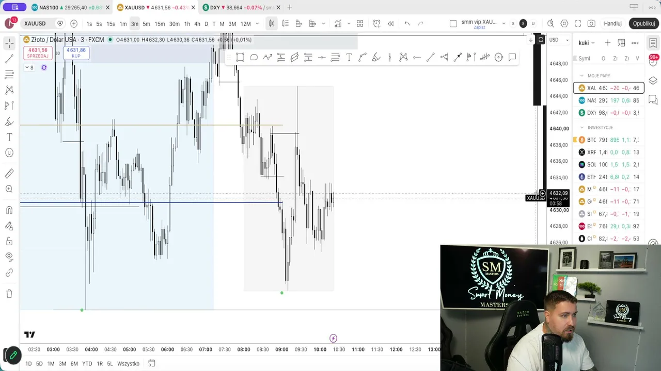Toggle auto-fit scale button above price axis
The width and height of the screenshot is (661, 371).
point(541,40)
